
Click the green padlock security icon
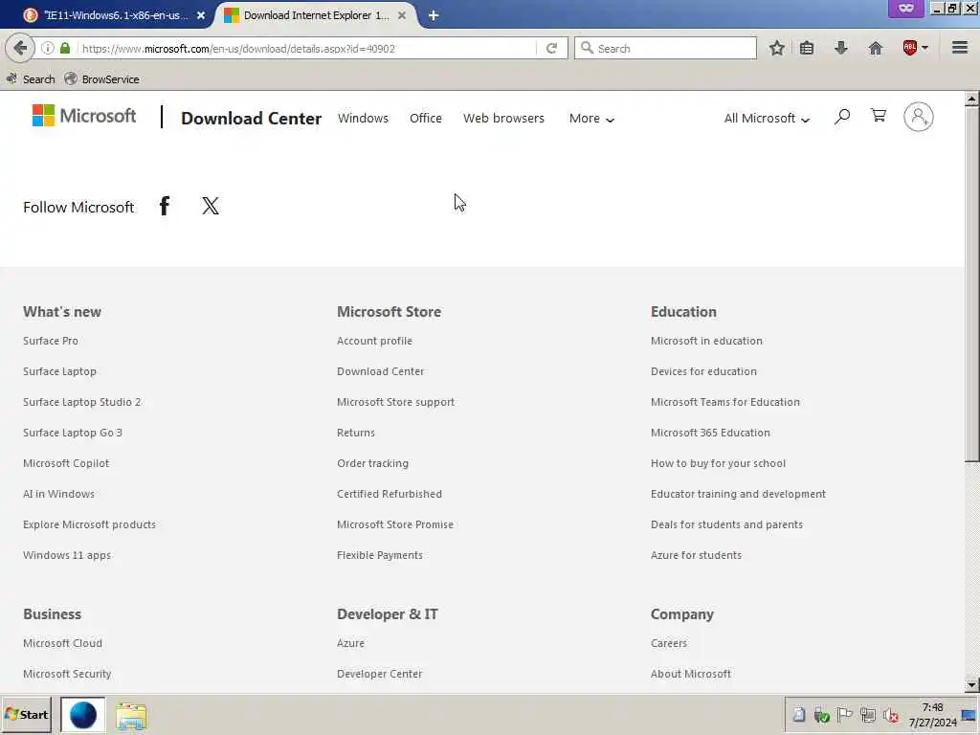coord(65,48)
